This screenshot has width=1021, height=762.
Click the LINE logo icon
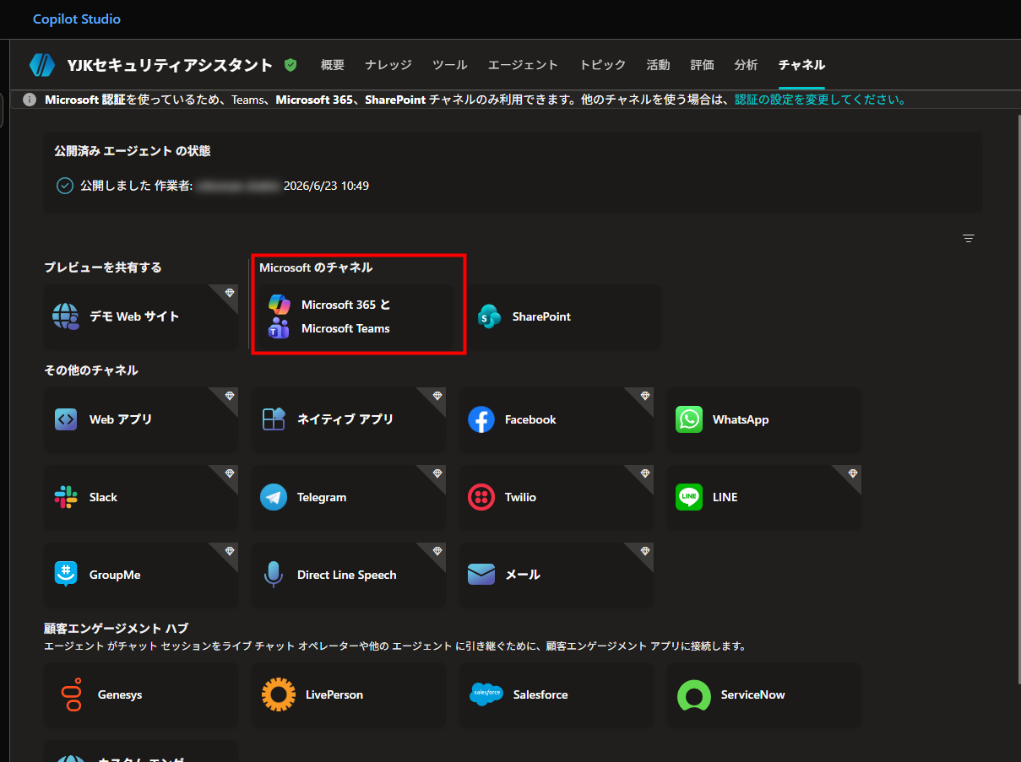[689, 497]
